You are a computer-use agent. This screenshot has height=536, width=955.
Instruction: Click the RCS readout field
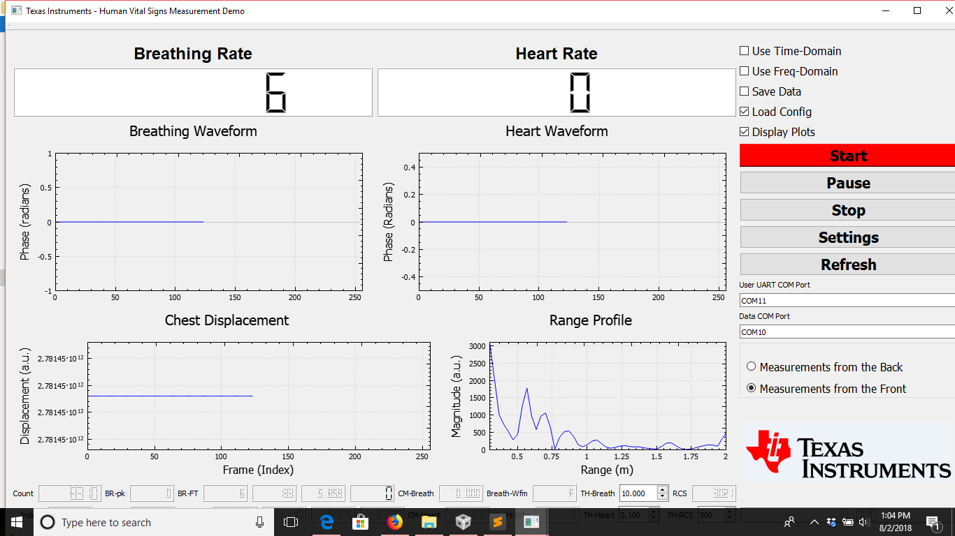(714, 493)
